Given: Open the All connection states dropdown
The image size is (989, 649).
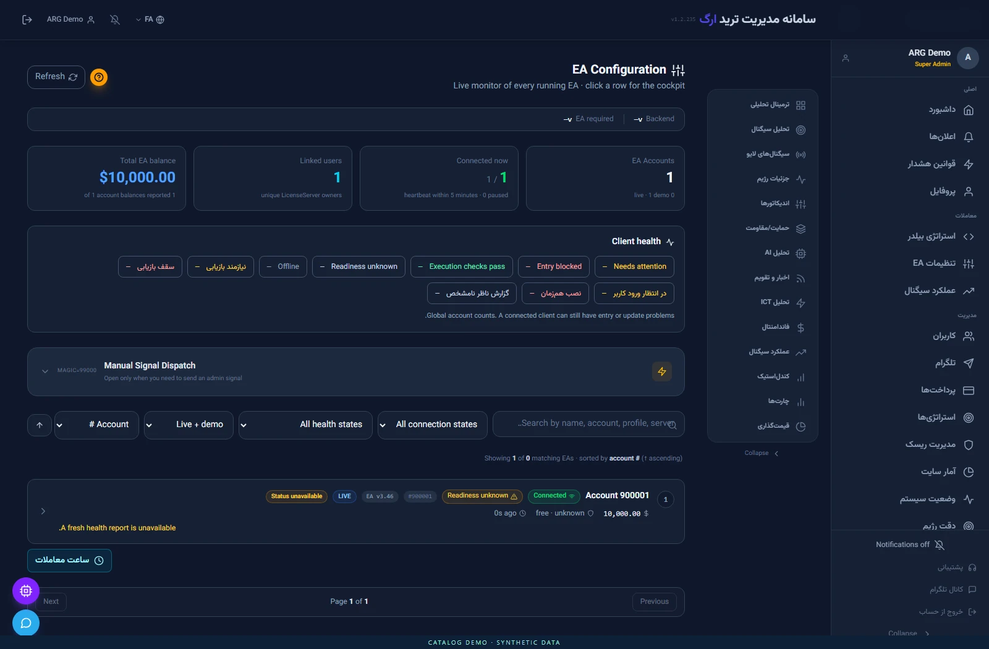Looking at the screenshot, I should (x=433, y=425).
